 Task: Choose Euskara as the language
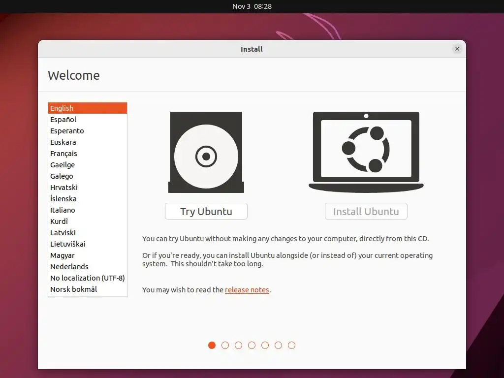tap(88, 142)
